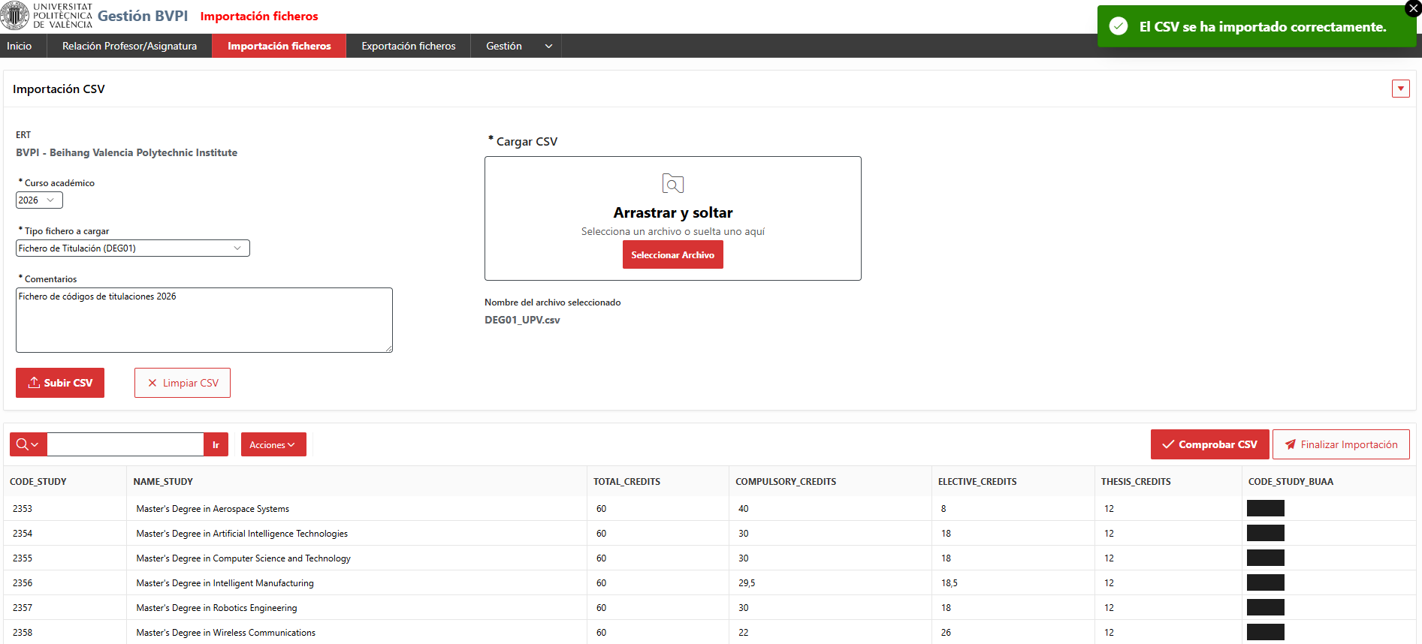Screen dimensions: 1422x644
Task: Expand the Acciones menu
Action: click(x=273, y=444)
